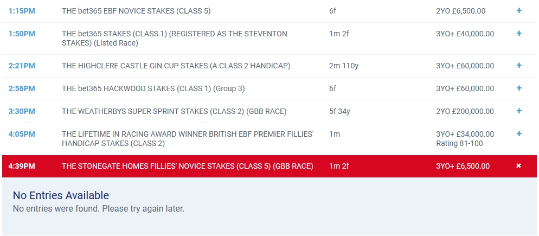Choose the 2:56PM race time

[22, 88]
